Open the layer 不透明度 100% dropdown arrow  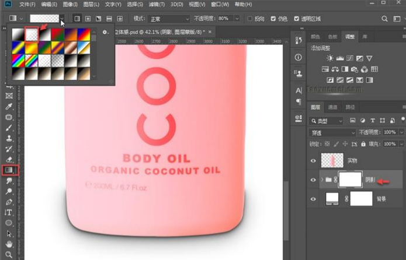point(401,132)
